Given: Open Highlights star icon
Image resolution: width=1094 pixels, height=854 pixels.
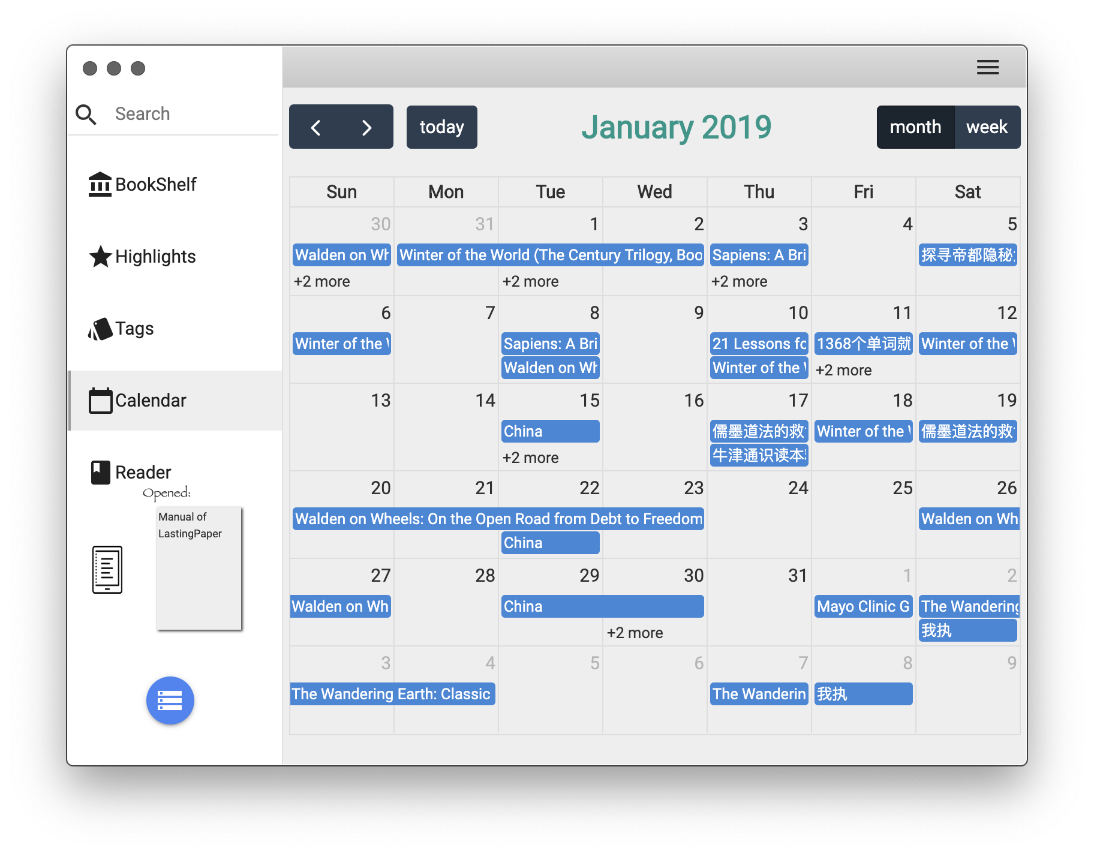Looking at the screenshot, I should coord(100,256).
